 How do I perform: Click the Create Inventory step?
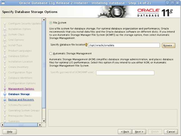(x=18, y=67)
